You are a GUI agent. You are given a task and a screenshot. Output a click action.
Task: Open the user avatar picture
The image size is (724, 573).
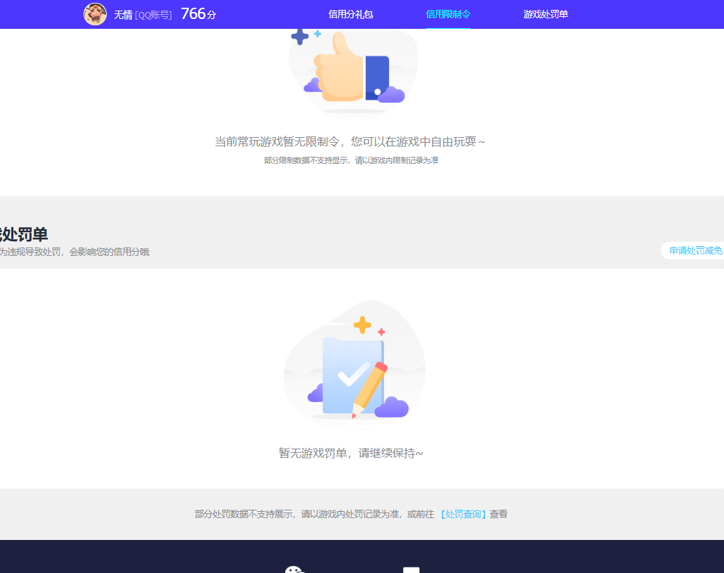click(96, 14)
